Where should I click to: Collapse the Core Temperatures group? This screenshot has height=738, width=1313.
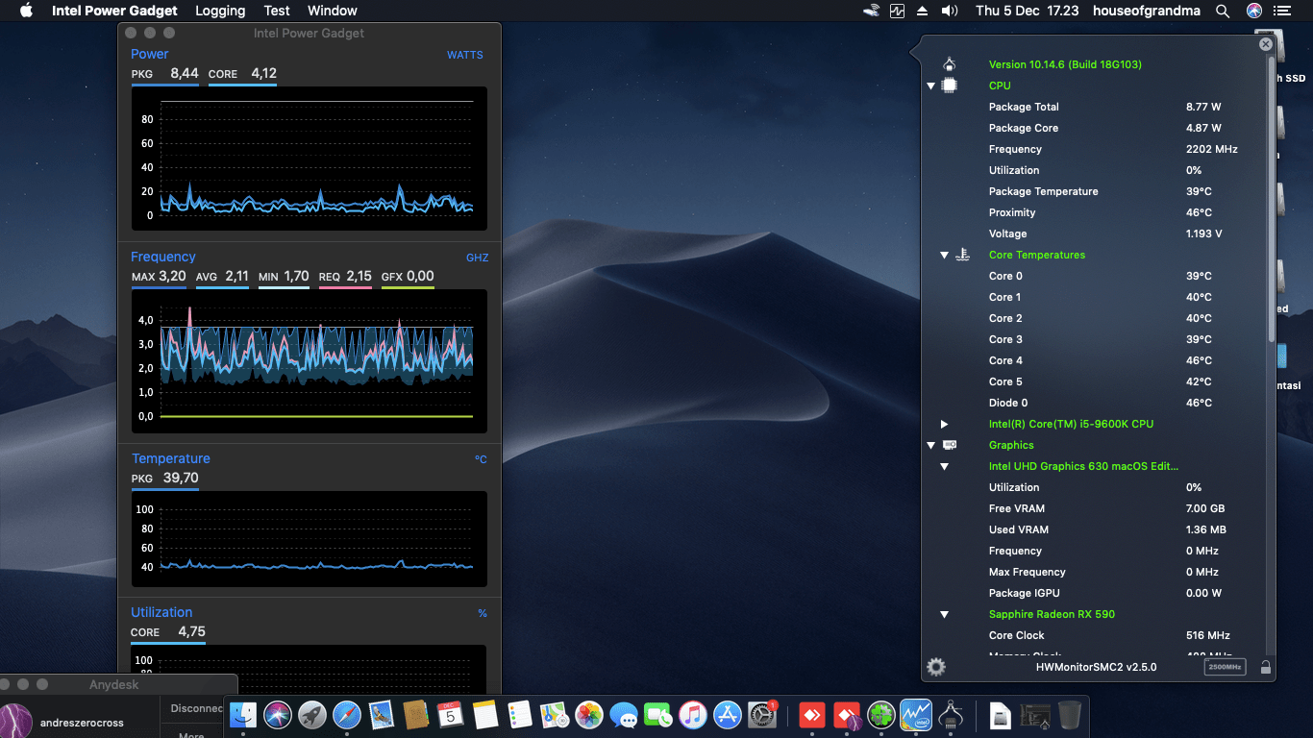click(x=944, y=255)
